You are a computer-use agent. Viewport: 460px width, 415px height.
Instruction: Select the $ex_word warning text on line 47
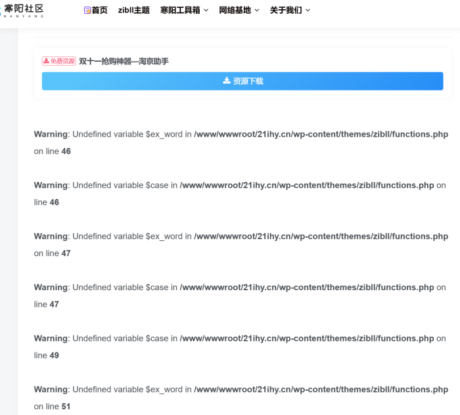click(241, 245)
